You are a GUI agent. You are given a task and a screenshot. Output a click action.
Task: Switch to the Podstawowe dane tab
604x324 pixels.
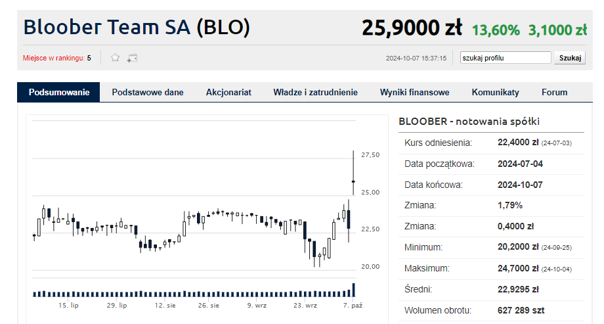point(148,93)
